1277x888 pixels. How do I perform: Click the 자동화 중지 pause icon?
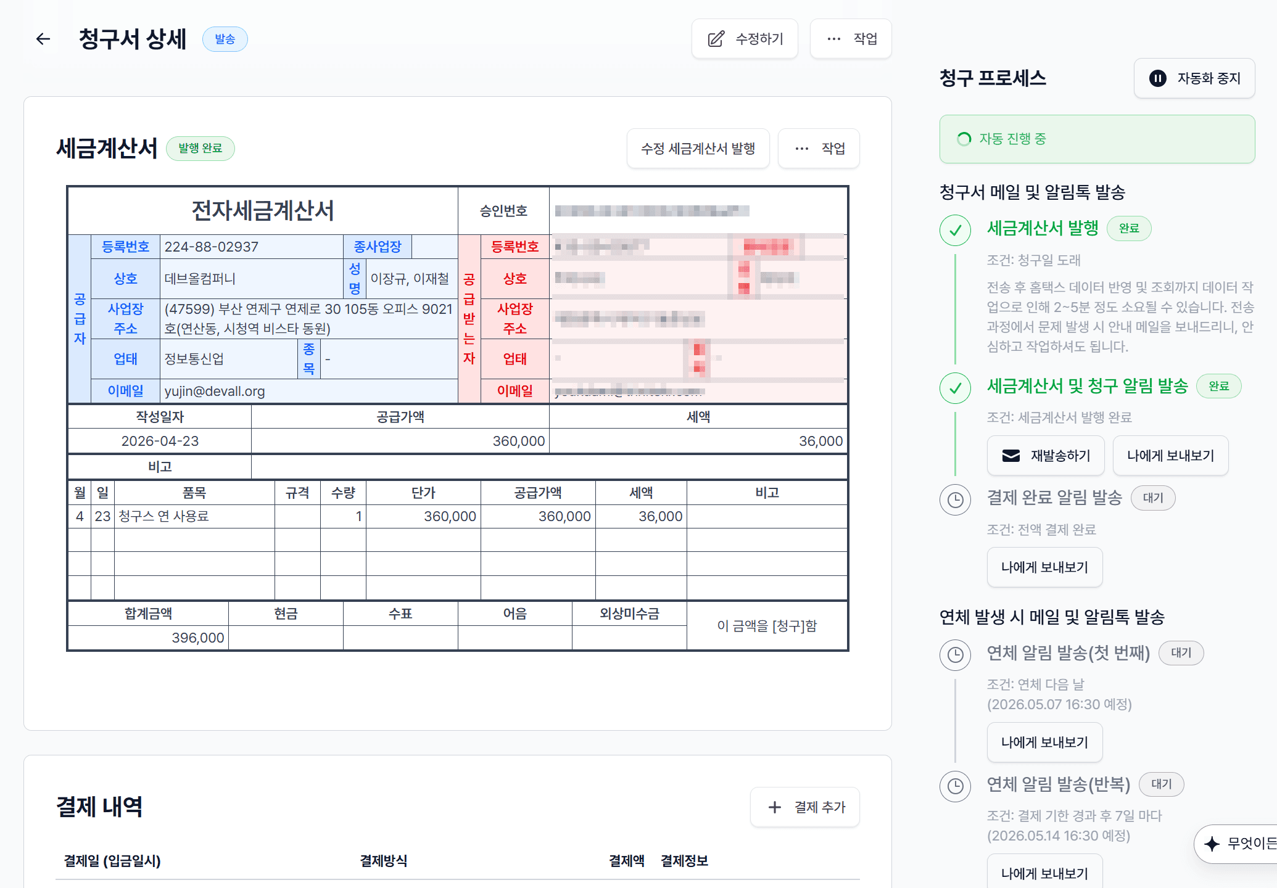click(x=1157, y=78)
